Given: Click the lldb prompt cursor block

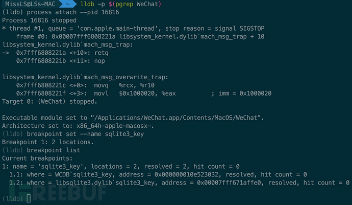Looking at the screenshot, I should click(x=29, y=198).
